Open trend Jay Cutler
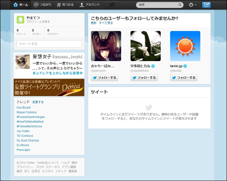Viewport: 227px width, 181px height. click(x=23, y=131)
